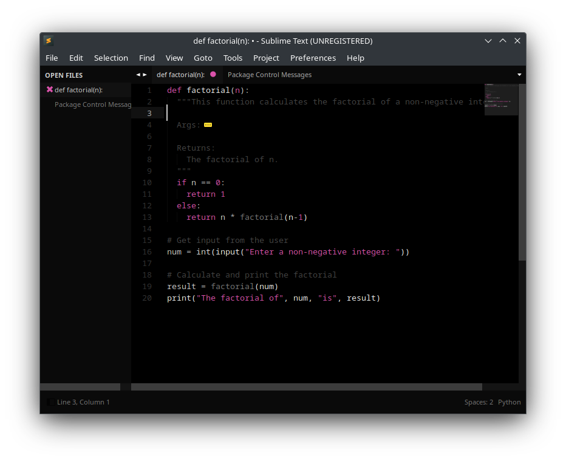The width and height of the screenshot is (566, 461).
Task: Open the Tools menu
Action: (233, 58)
